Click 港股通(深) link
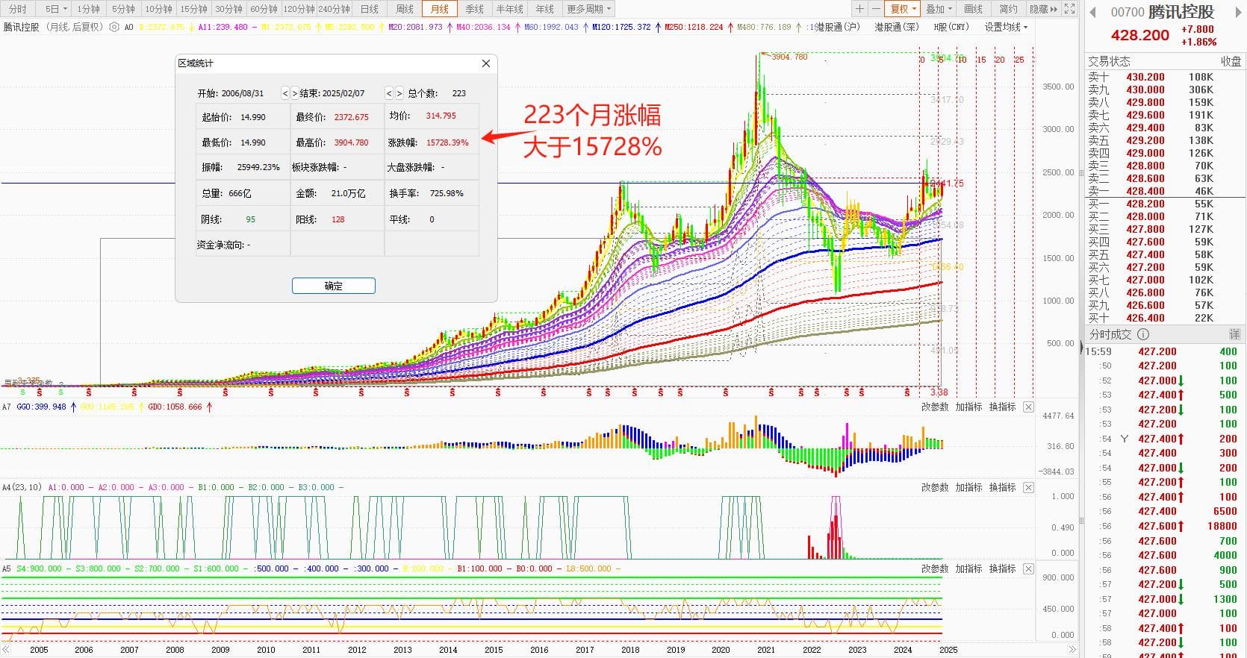This screenshot has height=658, width=1247. point(897,27)
